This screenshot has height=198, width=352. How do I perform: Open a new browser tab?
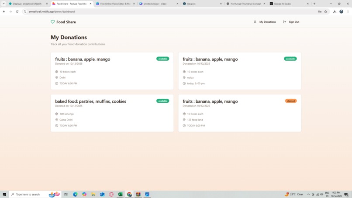314,4
